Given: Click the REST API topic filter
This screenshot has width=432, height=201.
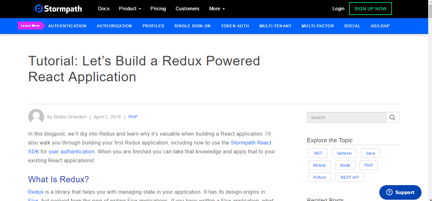Looking at the screenshot, I should tap(349, 177).
